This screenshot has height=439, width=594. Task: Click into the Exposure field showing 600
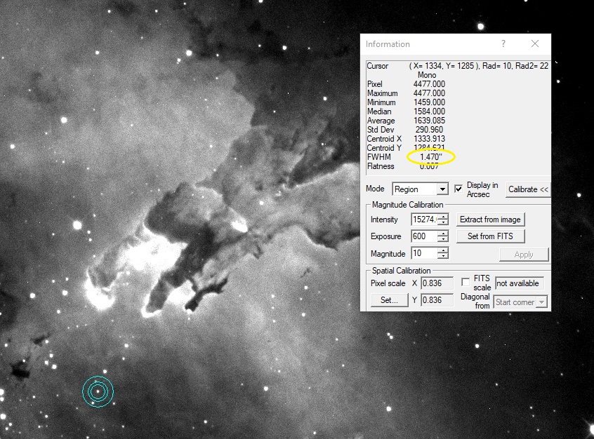click(424, 236)
